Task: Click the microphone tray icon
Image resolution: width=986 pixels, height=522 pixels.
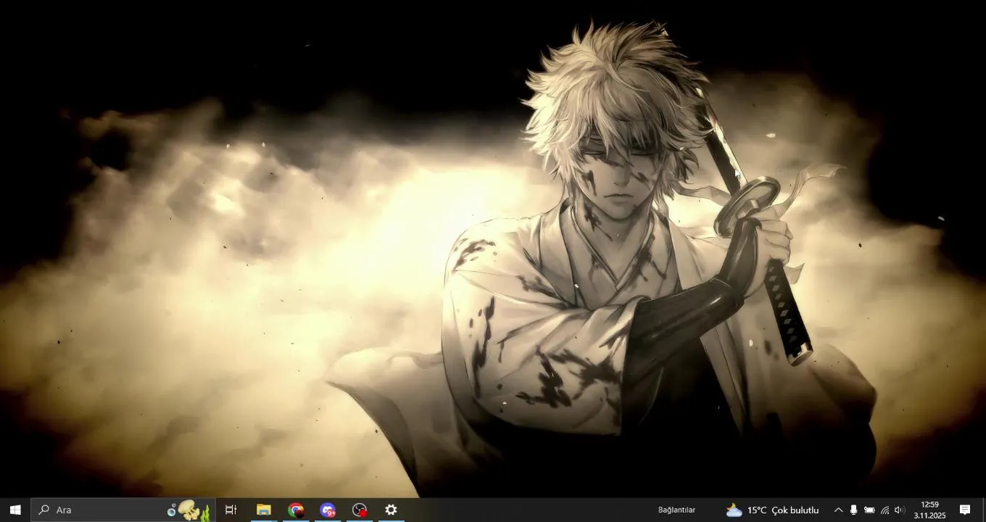Action: 853,510
